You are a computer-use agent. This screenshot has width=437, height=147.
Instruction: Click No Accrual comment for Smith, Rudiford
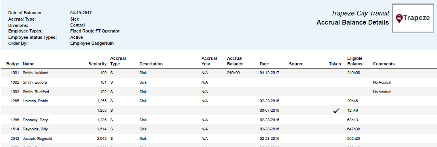tap(382, 92)
